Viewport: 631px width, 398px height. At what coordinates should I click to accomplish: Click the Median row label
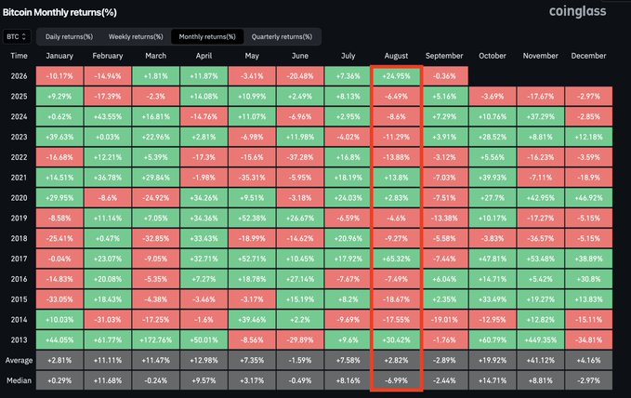coord(19,380)
